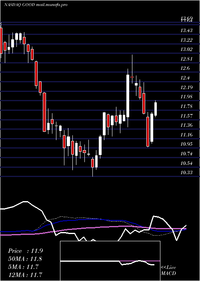Image resolution: width=200 pixels, height=281 pixels.
Task: Click the 10.95 price axis label
Action: coord(186,144)
